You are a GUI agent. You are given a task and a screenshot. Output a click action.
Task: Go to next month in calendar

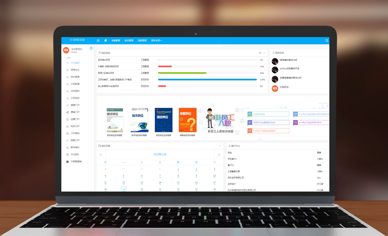click(219, 154)
